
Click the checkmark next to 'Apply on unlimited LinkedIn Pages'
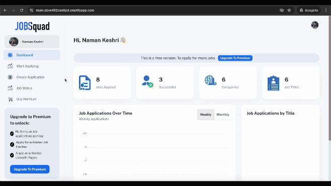point(12,155)
